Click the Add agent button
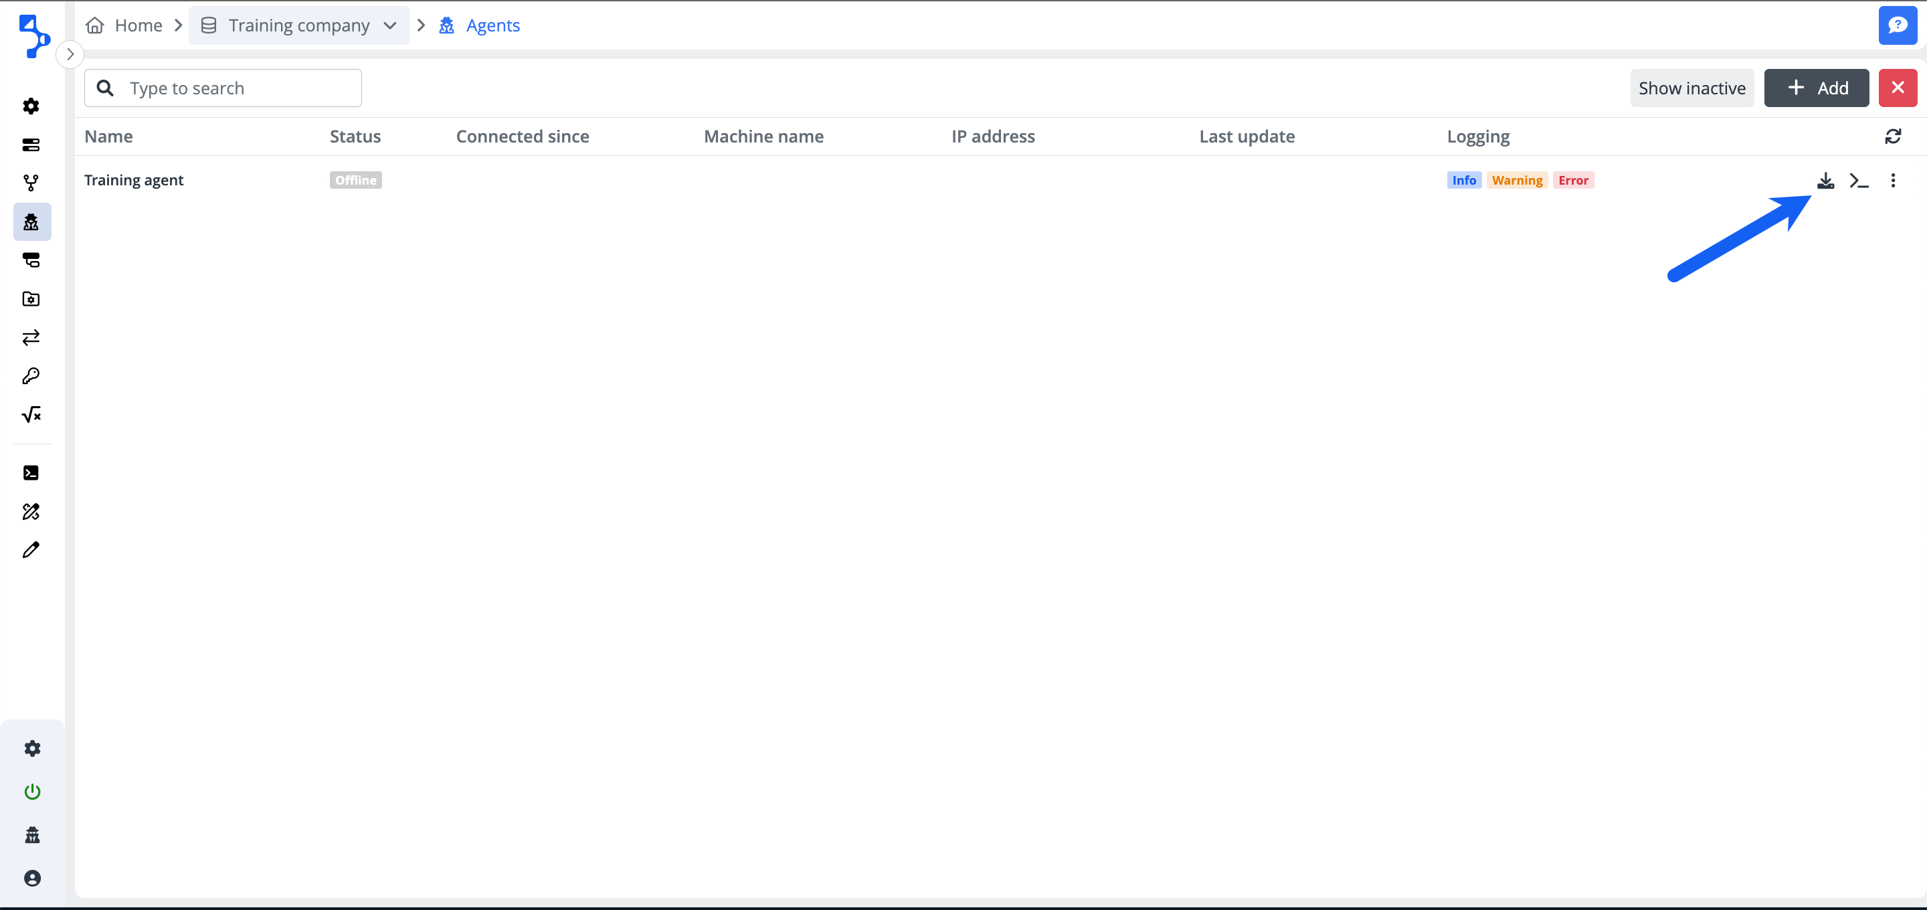1927x910 pixels. [1815, 88]
